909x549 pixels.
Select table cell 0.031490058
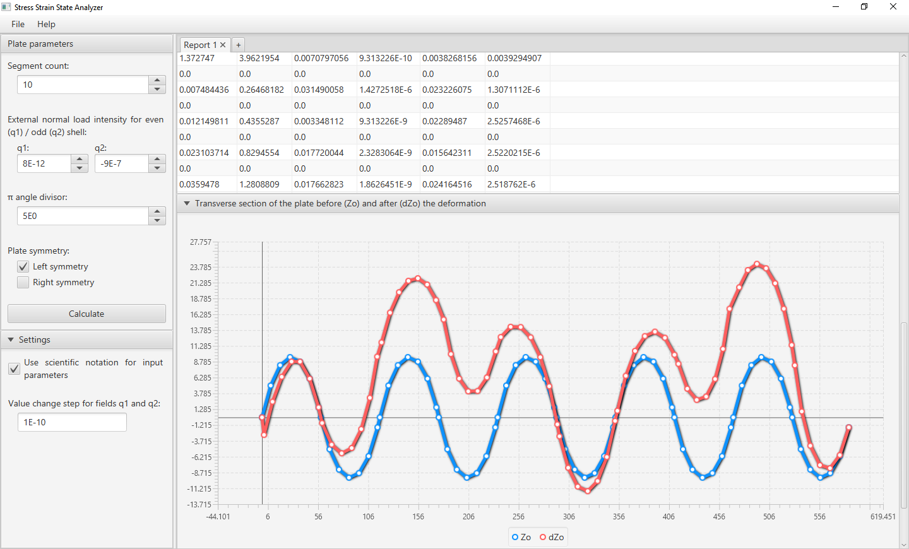[324, 90]
